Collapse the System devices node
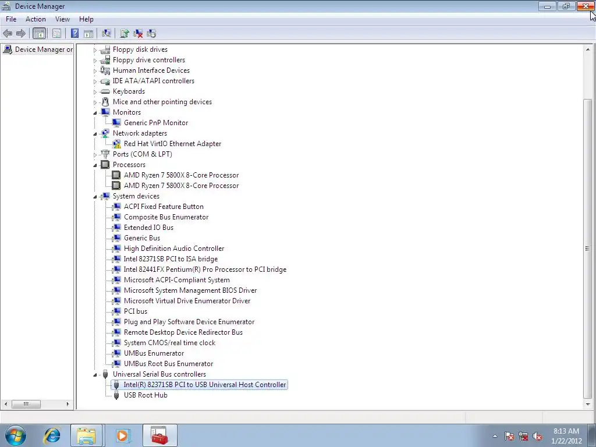Viewport: 596px width, 447px height. pyautogui.click(x=95, y=197)
